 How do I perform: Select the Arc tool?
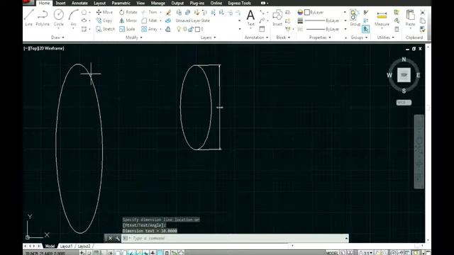pyautogui.click(x=73, y=17)
